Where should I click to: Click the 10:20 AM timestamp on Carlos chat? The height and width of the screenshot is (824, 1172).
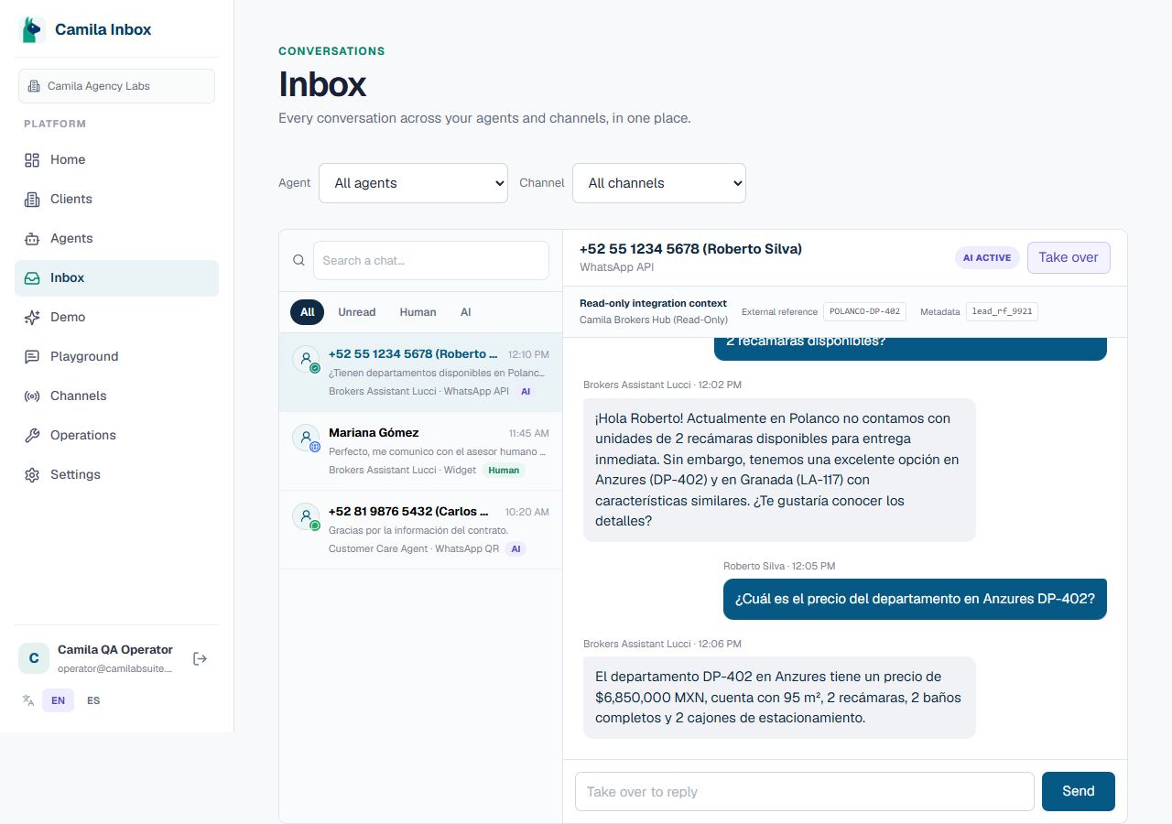click(x=527, y=512)
